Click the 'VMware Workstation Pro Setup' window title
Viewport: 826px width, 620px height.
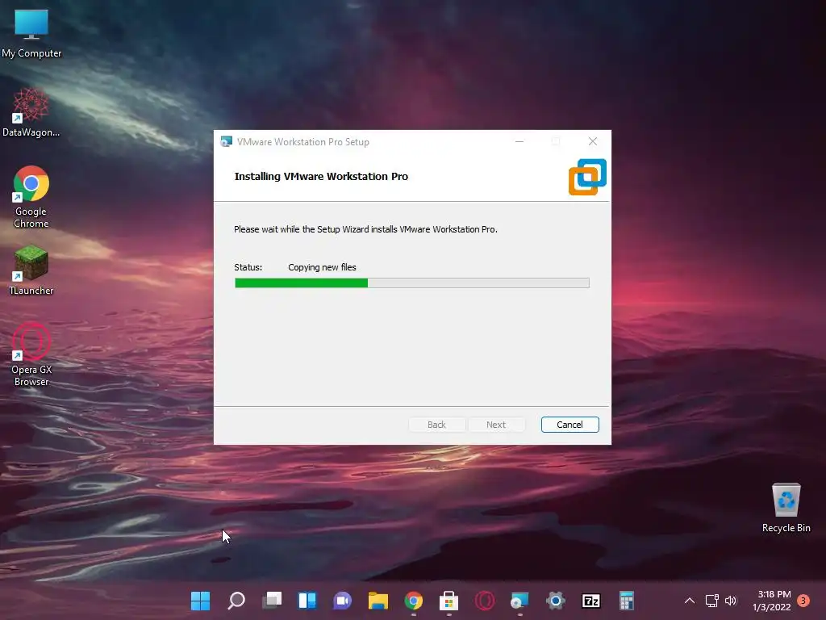pos(303,142)
